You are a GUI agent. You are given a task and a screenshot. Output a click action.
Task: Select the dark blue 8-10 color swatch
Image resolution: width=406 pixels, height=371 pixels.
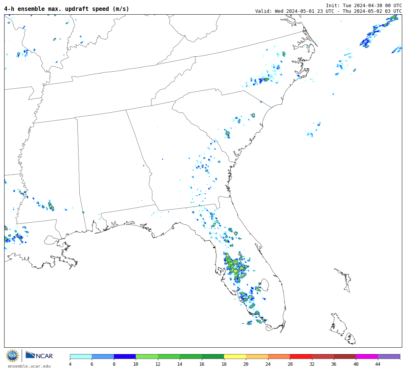[125, 357]
